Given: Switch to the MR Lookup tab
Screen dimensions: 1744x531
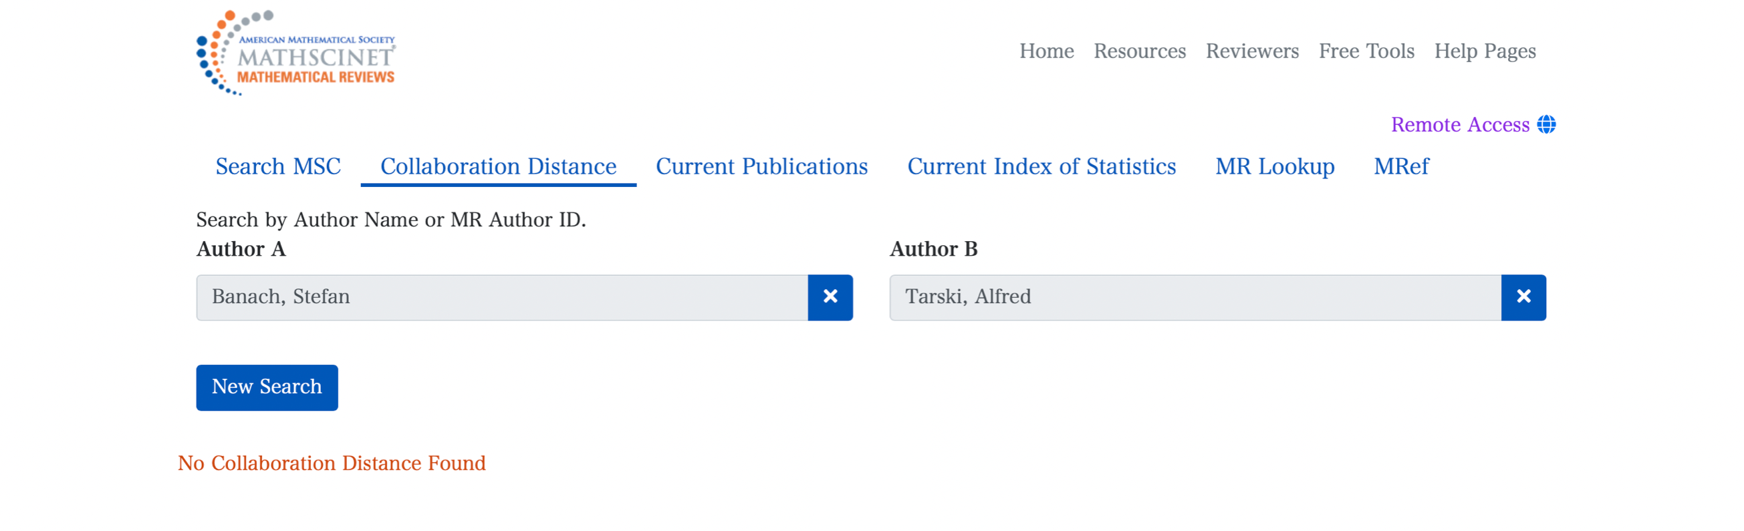Looking at the screenshot, I should (1274, 166).
